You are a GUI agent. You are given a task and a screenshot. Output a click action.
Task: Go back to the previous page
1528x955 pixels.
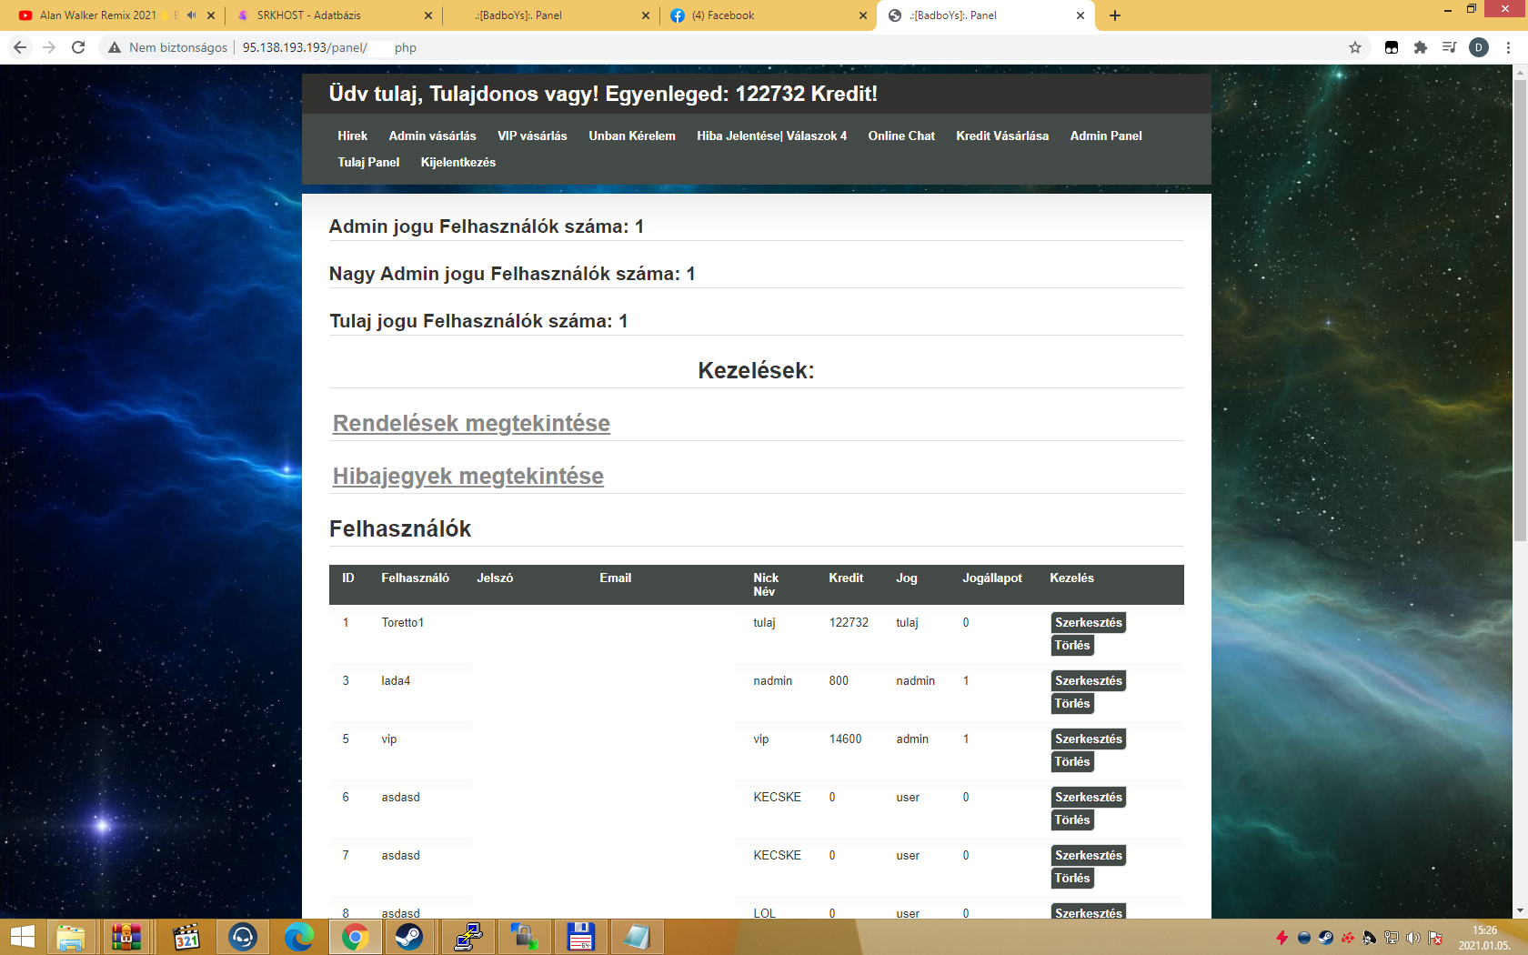tap(20, 47)
